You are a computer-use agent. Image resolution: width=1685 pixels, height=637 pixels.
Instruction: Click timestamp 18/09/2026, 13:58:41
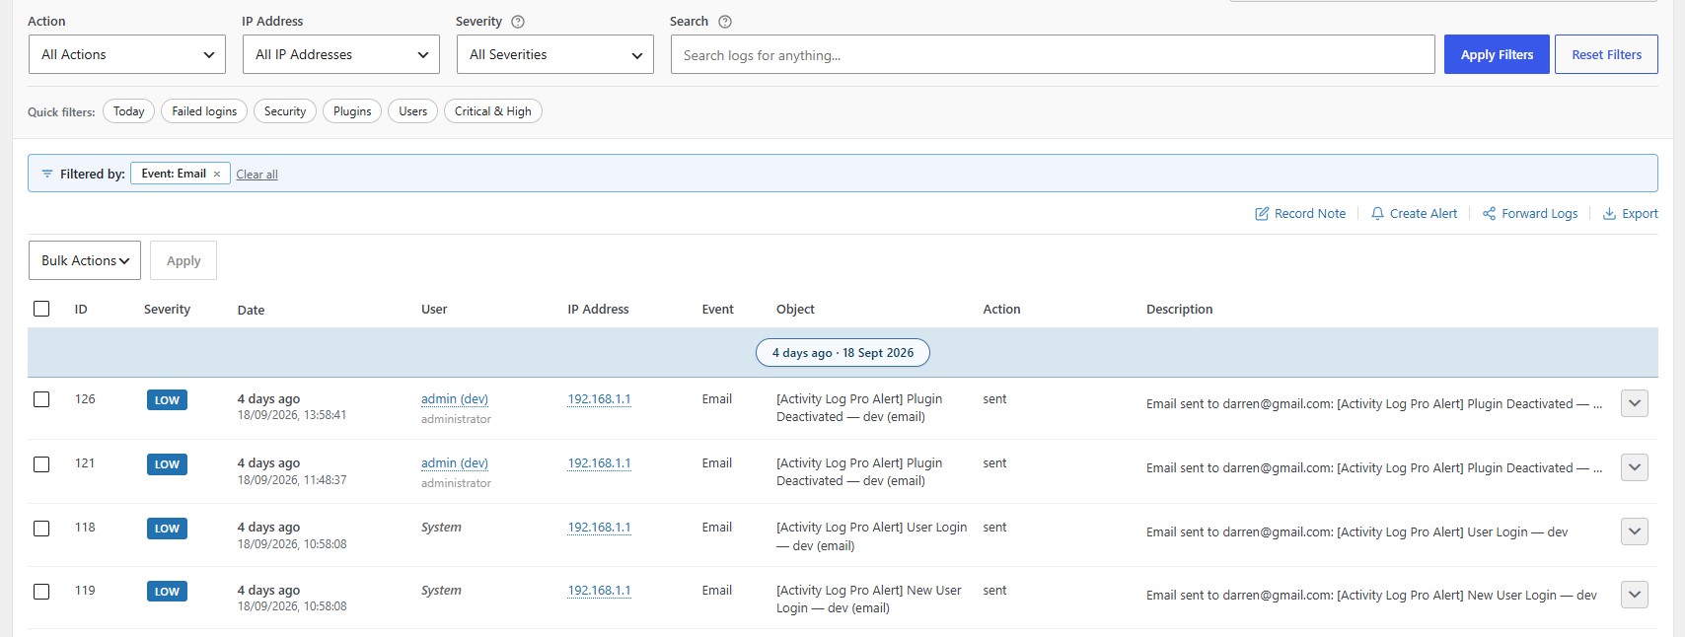[x=292, y=415]
